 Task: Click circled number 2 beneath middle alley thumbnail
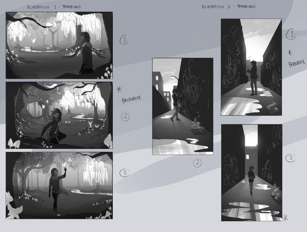coord(197,163)
